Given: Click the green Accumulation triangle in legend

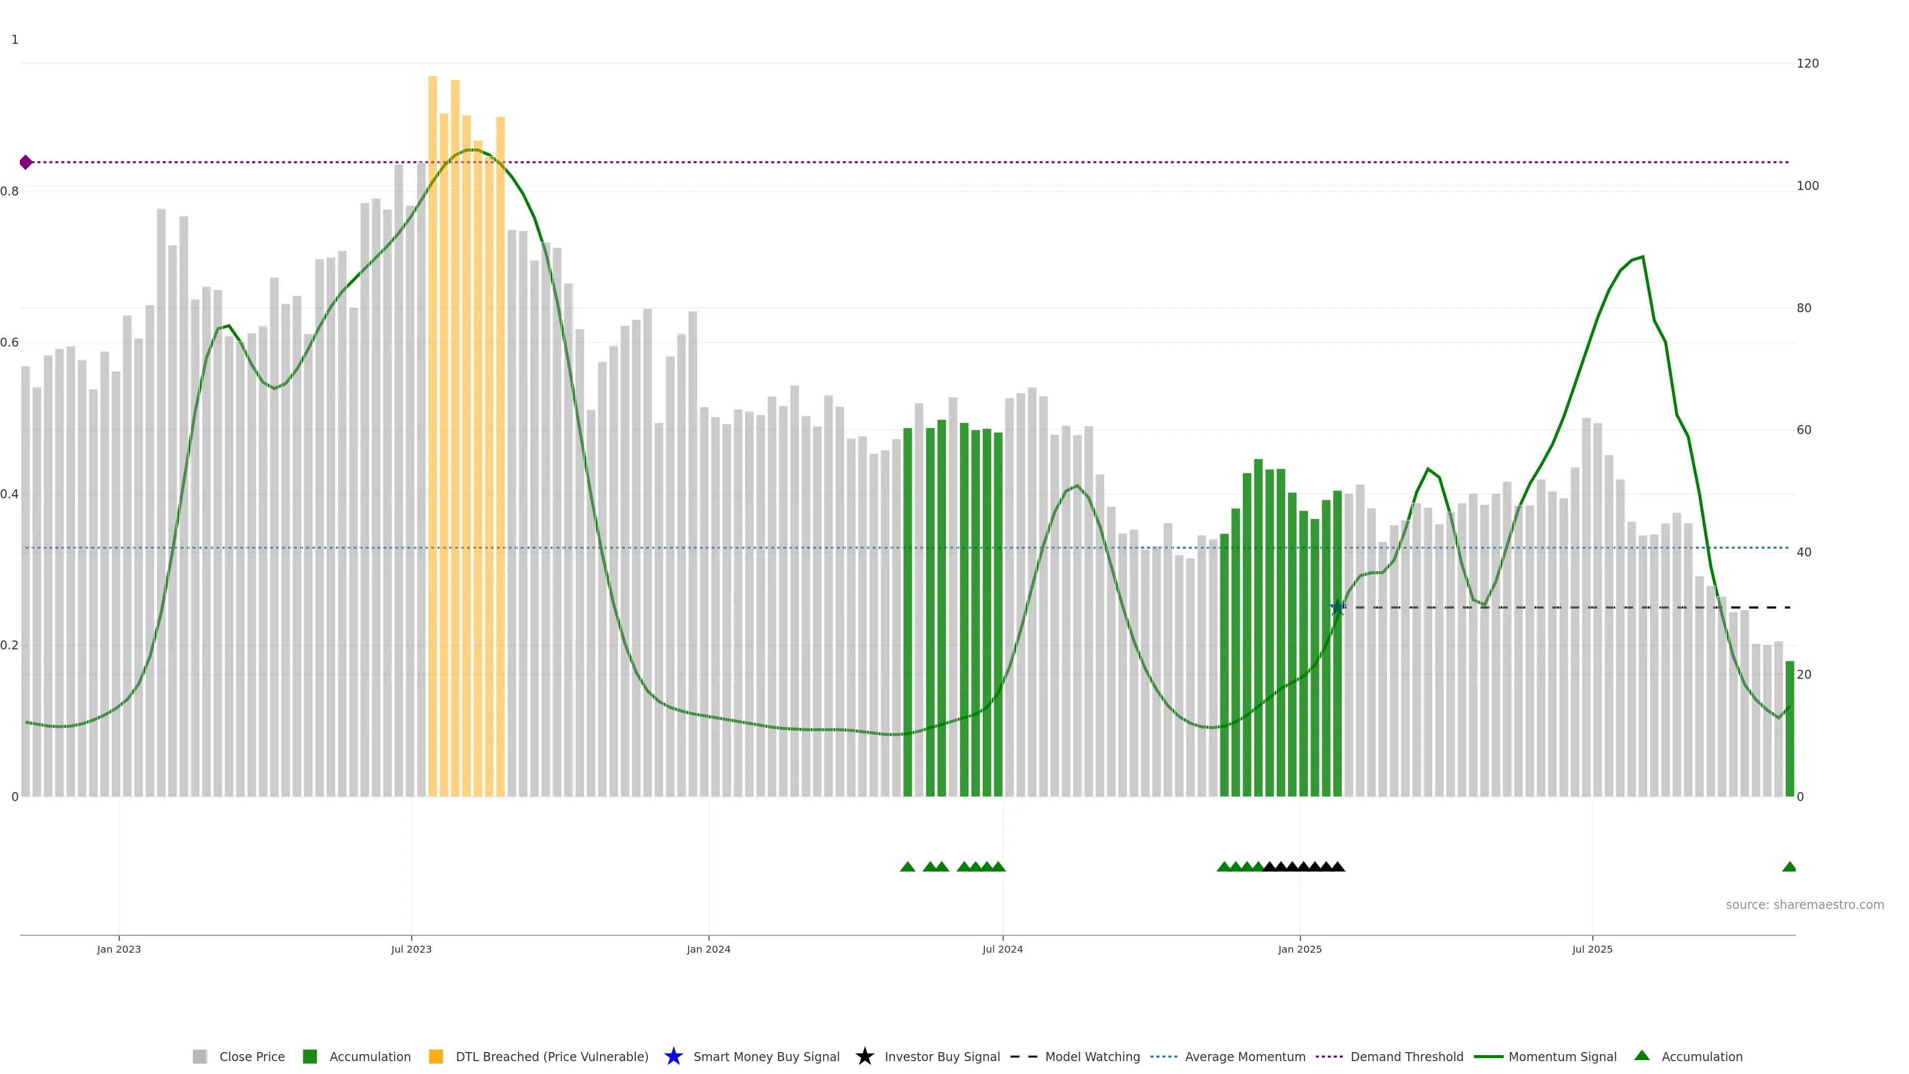Looking at the screenshot, I should coord(1642,1056).
